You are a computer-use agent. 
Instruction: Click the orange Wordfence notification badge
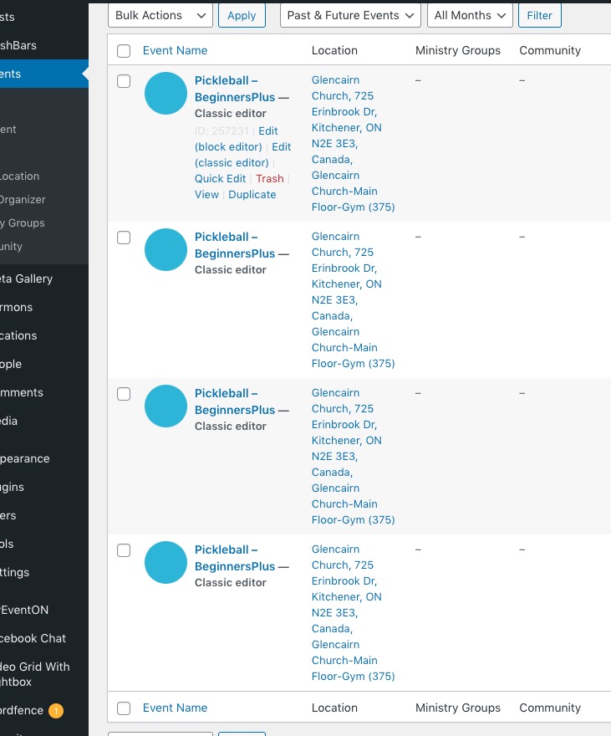point(56,711)
